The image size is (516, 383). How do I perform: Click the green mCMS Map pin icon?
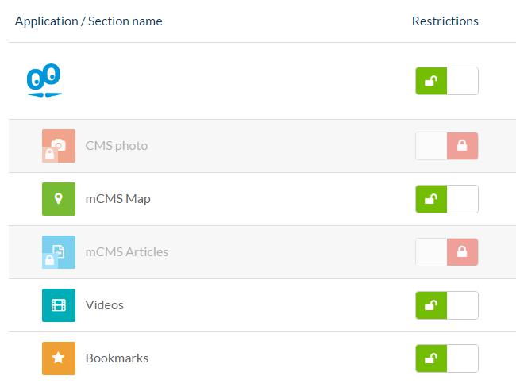click(x=59, y=199)
